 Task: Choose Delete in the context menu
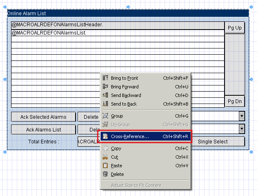145,174
